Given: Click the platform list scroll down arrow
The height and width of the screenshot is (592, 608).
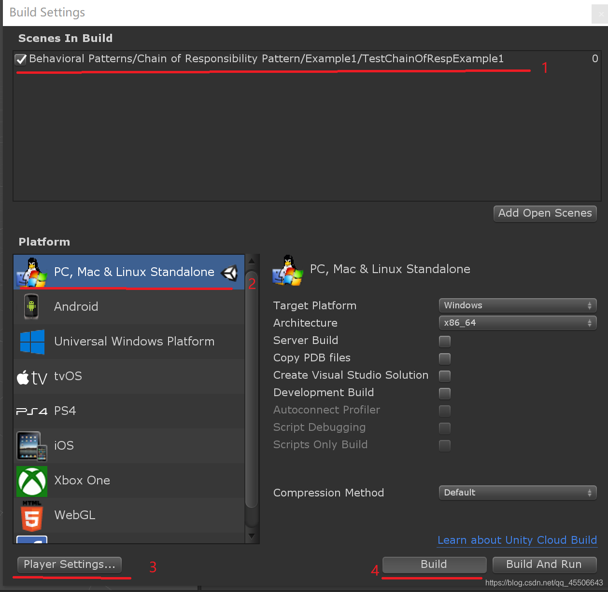Looking at the screenshot, I should click(x=252, y=536).
